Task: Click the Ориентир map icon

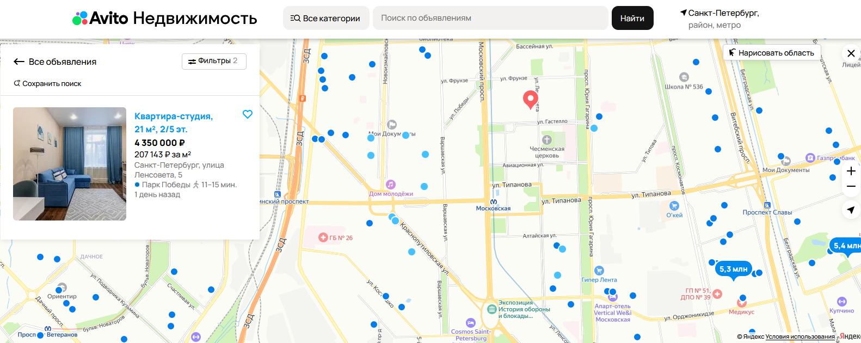Action: click(62, 287)
